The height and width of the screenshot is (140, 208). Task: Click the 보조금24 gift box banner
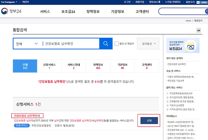click(x=183, y=46)
